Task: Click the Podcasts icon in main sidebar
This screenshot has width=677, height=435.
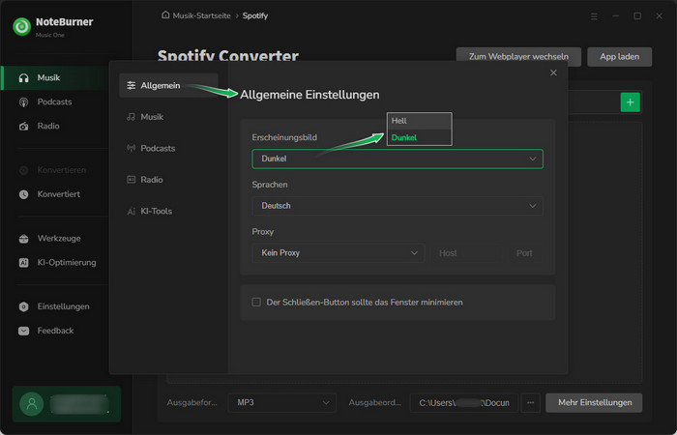Action: click(x=24, y=102)
